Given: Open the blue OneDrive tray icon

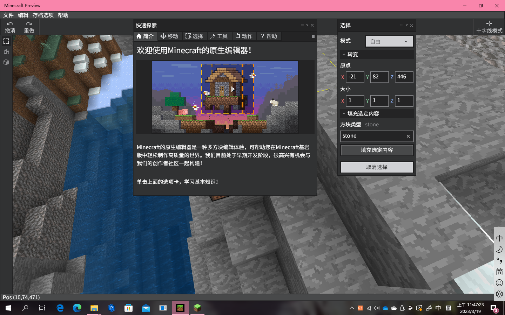Looking at the screenshot, I should click(385, 308).
